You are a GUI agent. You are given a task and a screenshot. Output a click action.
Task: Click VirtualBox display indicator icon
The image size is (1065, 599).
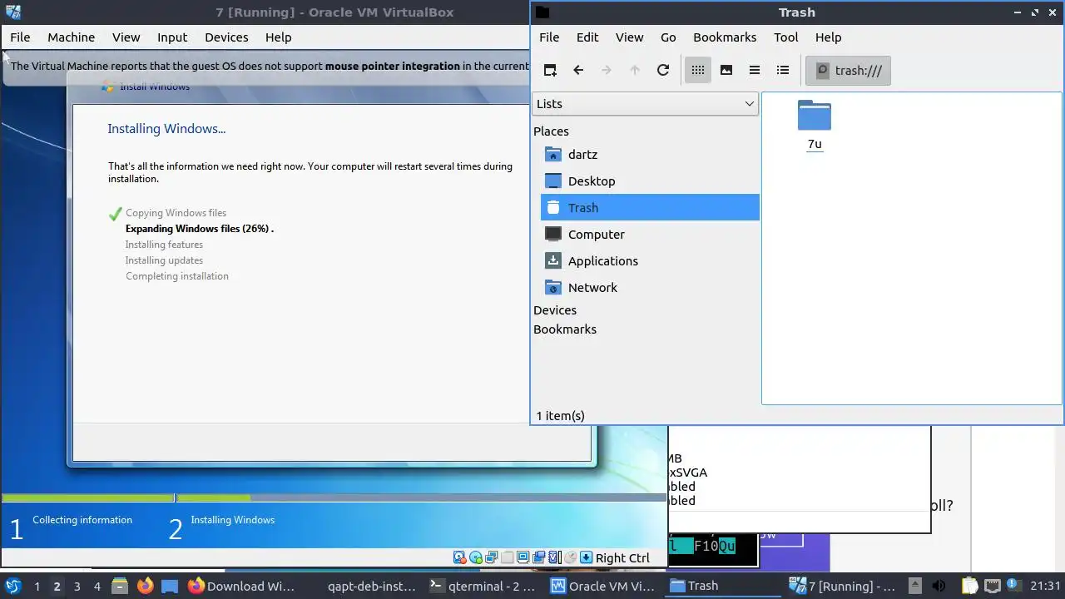[x=523, y=557]
